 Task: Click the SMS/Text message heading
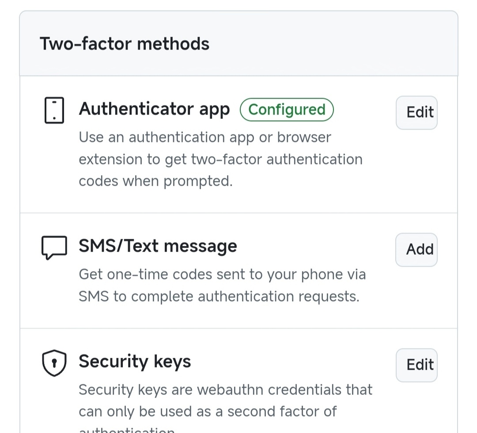158,246
